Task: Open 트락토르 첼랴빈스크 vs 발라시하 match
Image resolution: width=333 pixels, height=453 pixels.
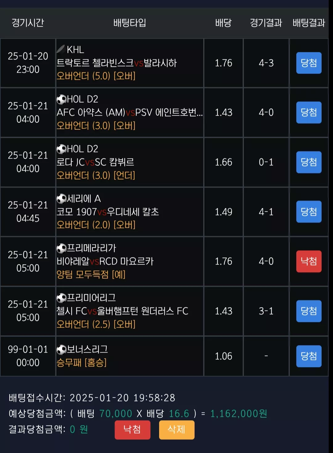Action: point(117,63)
